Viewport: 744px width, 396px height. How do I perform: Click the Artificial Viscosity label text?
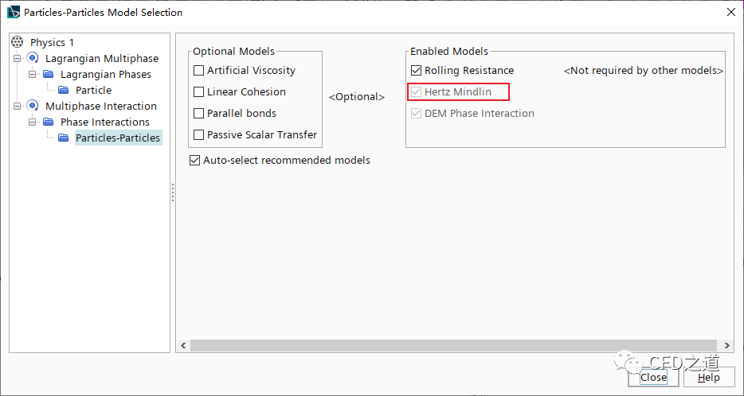251,70
